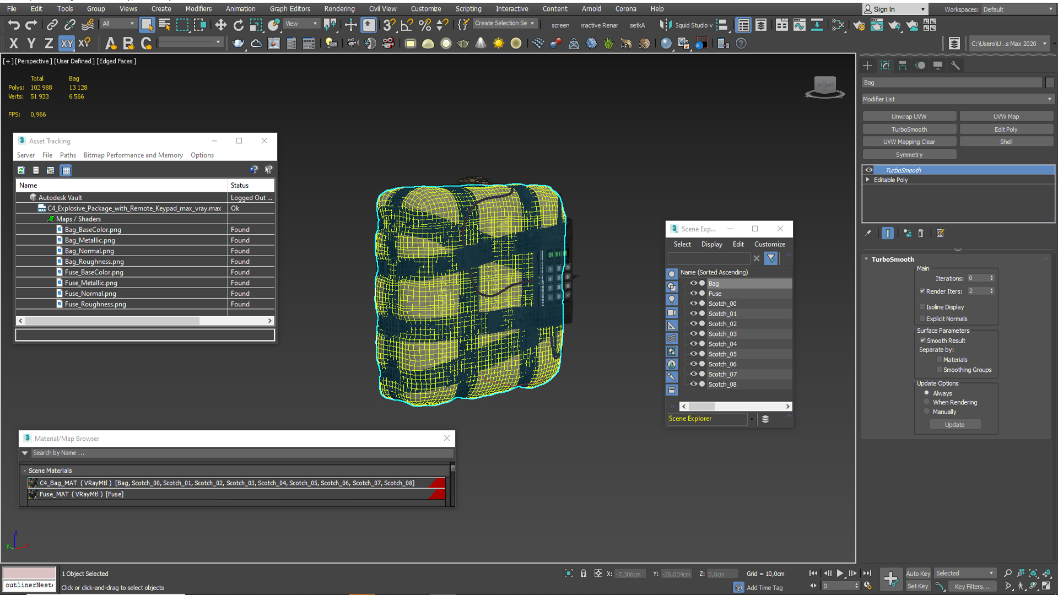Open the Layer Explorer toolbar icon
The width and height of the screenshot is (1058, 595).
[x=761, y=25]
